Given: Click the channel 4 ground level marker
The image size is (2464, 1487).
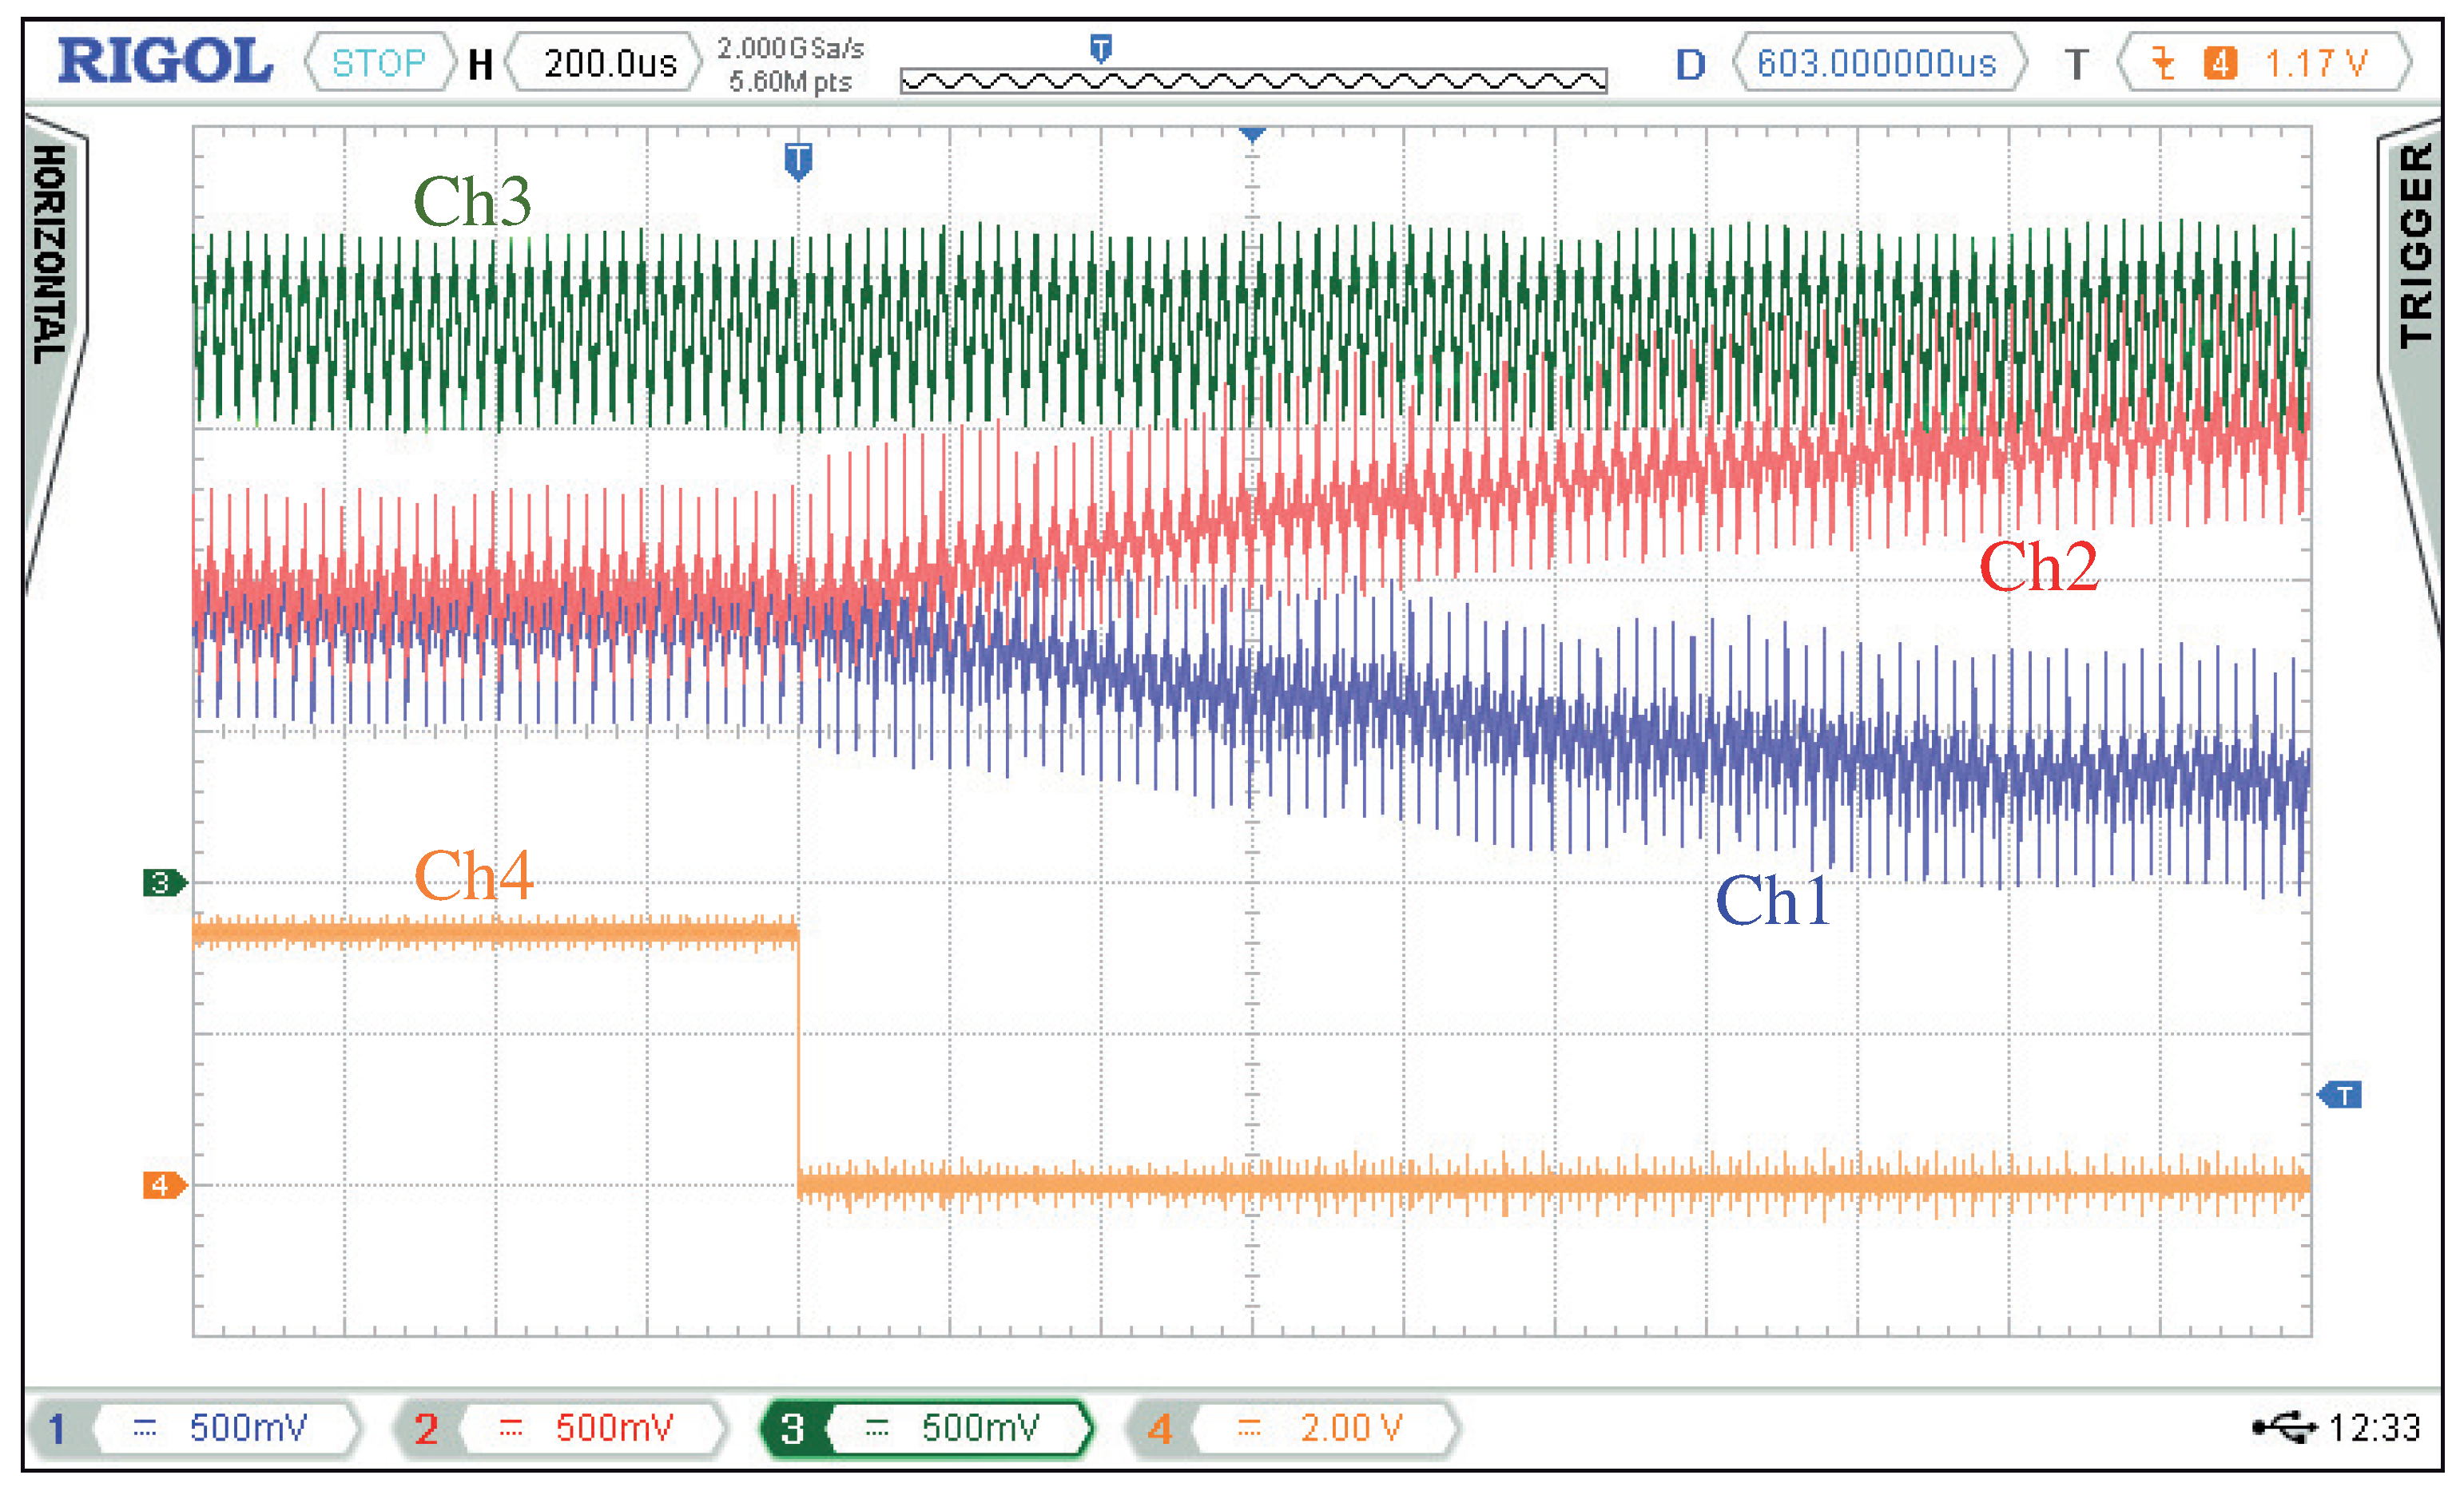Looking at the screenshot, I should (163, 1185).
